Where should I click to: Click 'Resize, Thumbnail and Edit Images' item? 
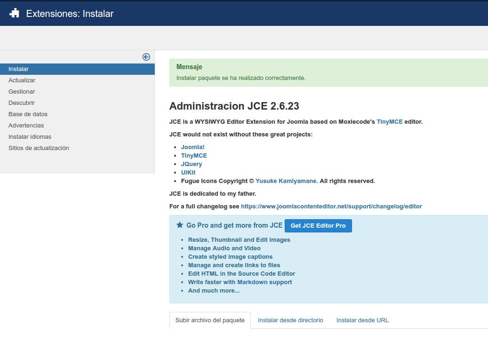[x=239, y=239]
